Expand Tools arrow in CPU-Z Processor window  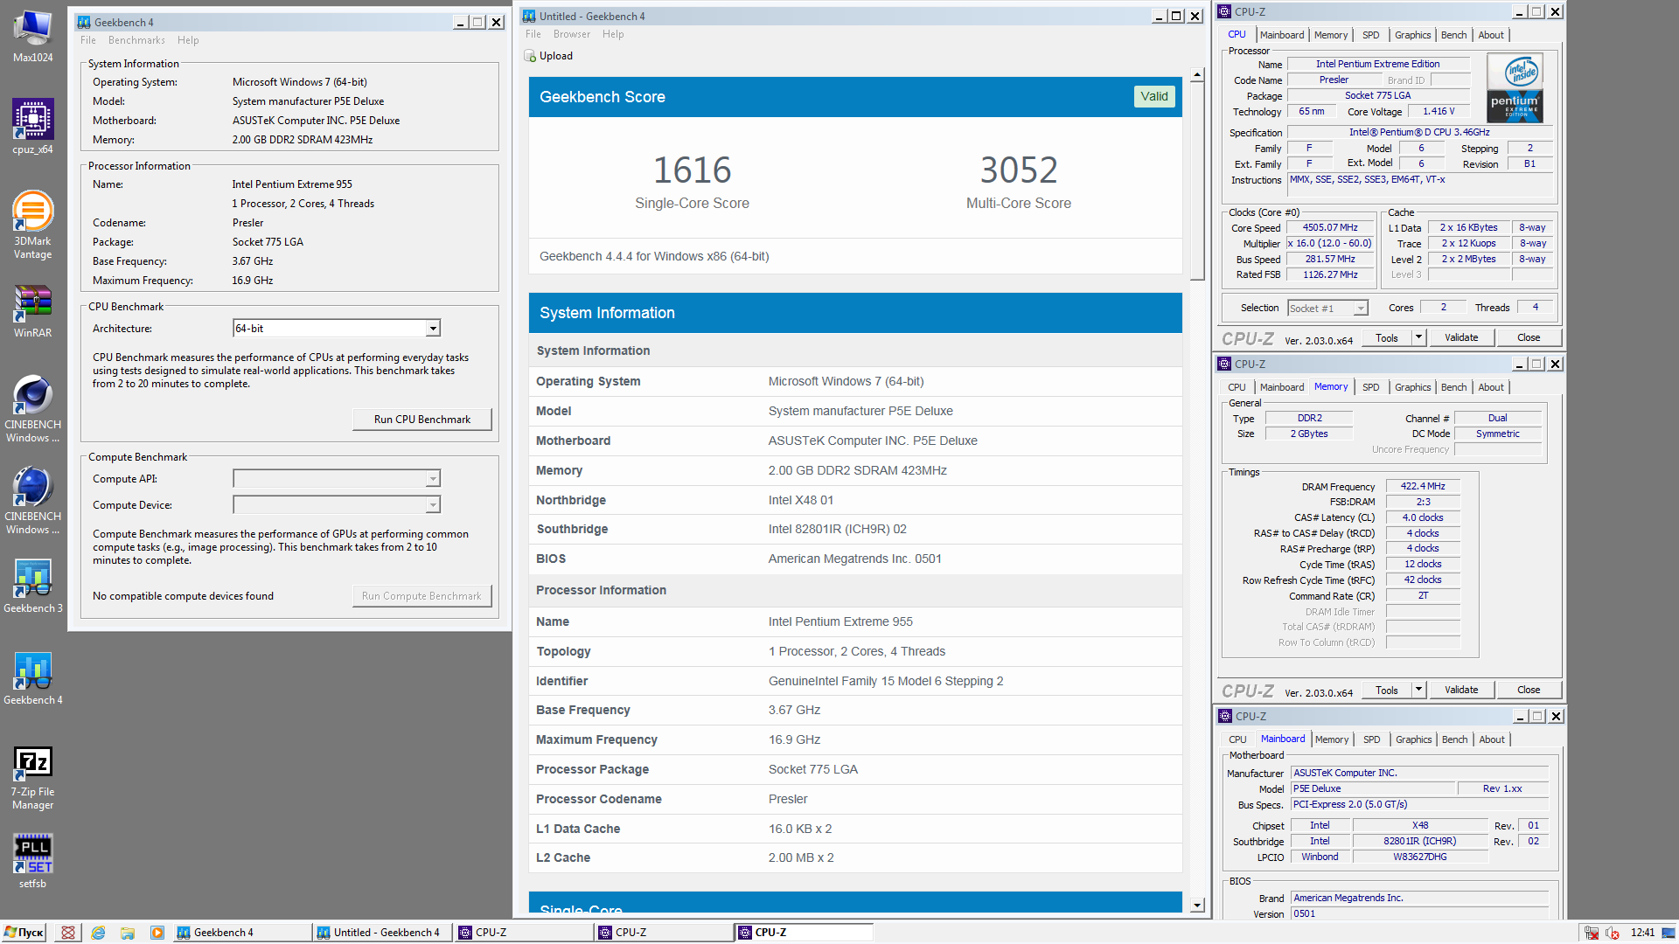coord(1418,337)
